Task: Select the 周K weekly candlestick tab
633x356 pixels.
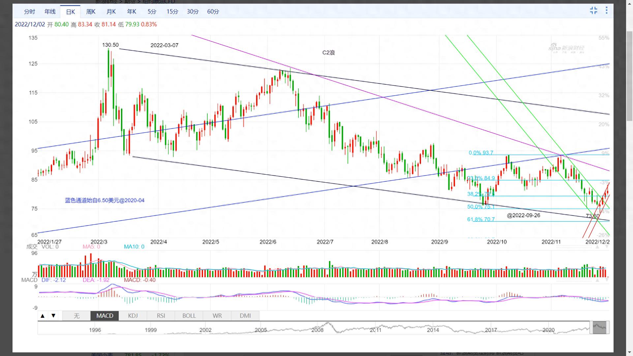Action: pyautogui.click(x=91, y=12)
